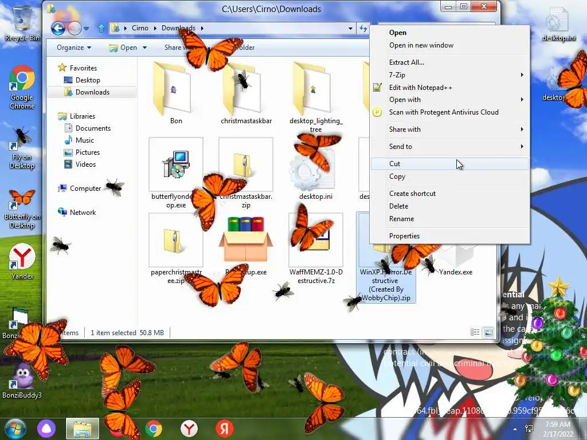
Task: Go forward with Explorer forward arrow
Action: (x=75, y=28)
